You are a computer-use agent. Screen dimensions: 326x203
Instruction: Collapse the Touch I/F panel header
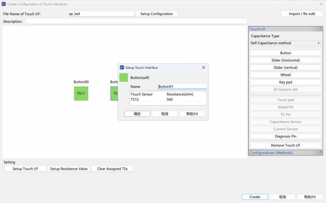pos(321,29)
